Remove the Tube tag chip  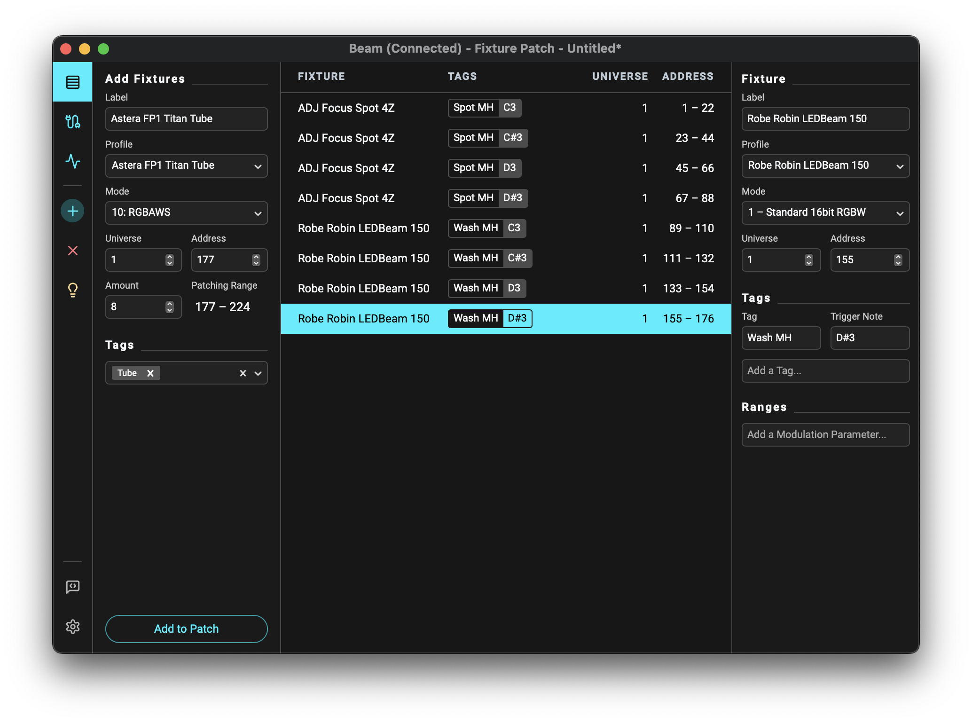pos(150,373)
